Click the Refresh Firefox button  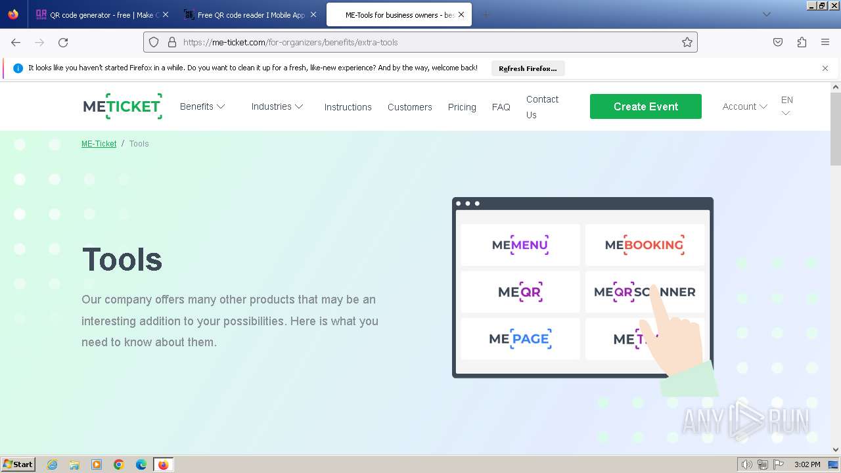[528, 68]
